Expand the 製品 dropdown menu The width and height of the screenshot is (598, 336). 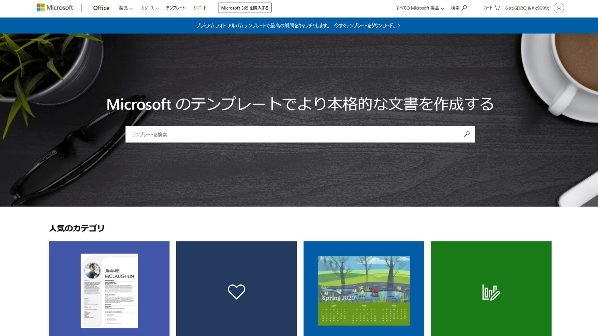pyautogui.click(x=125, y=9)
